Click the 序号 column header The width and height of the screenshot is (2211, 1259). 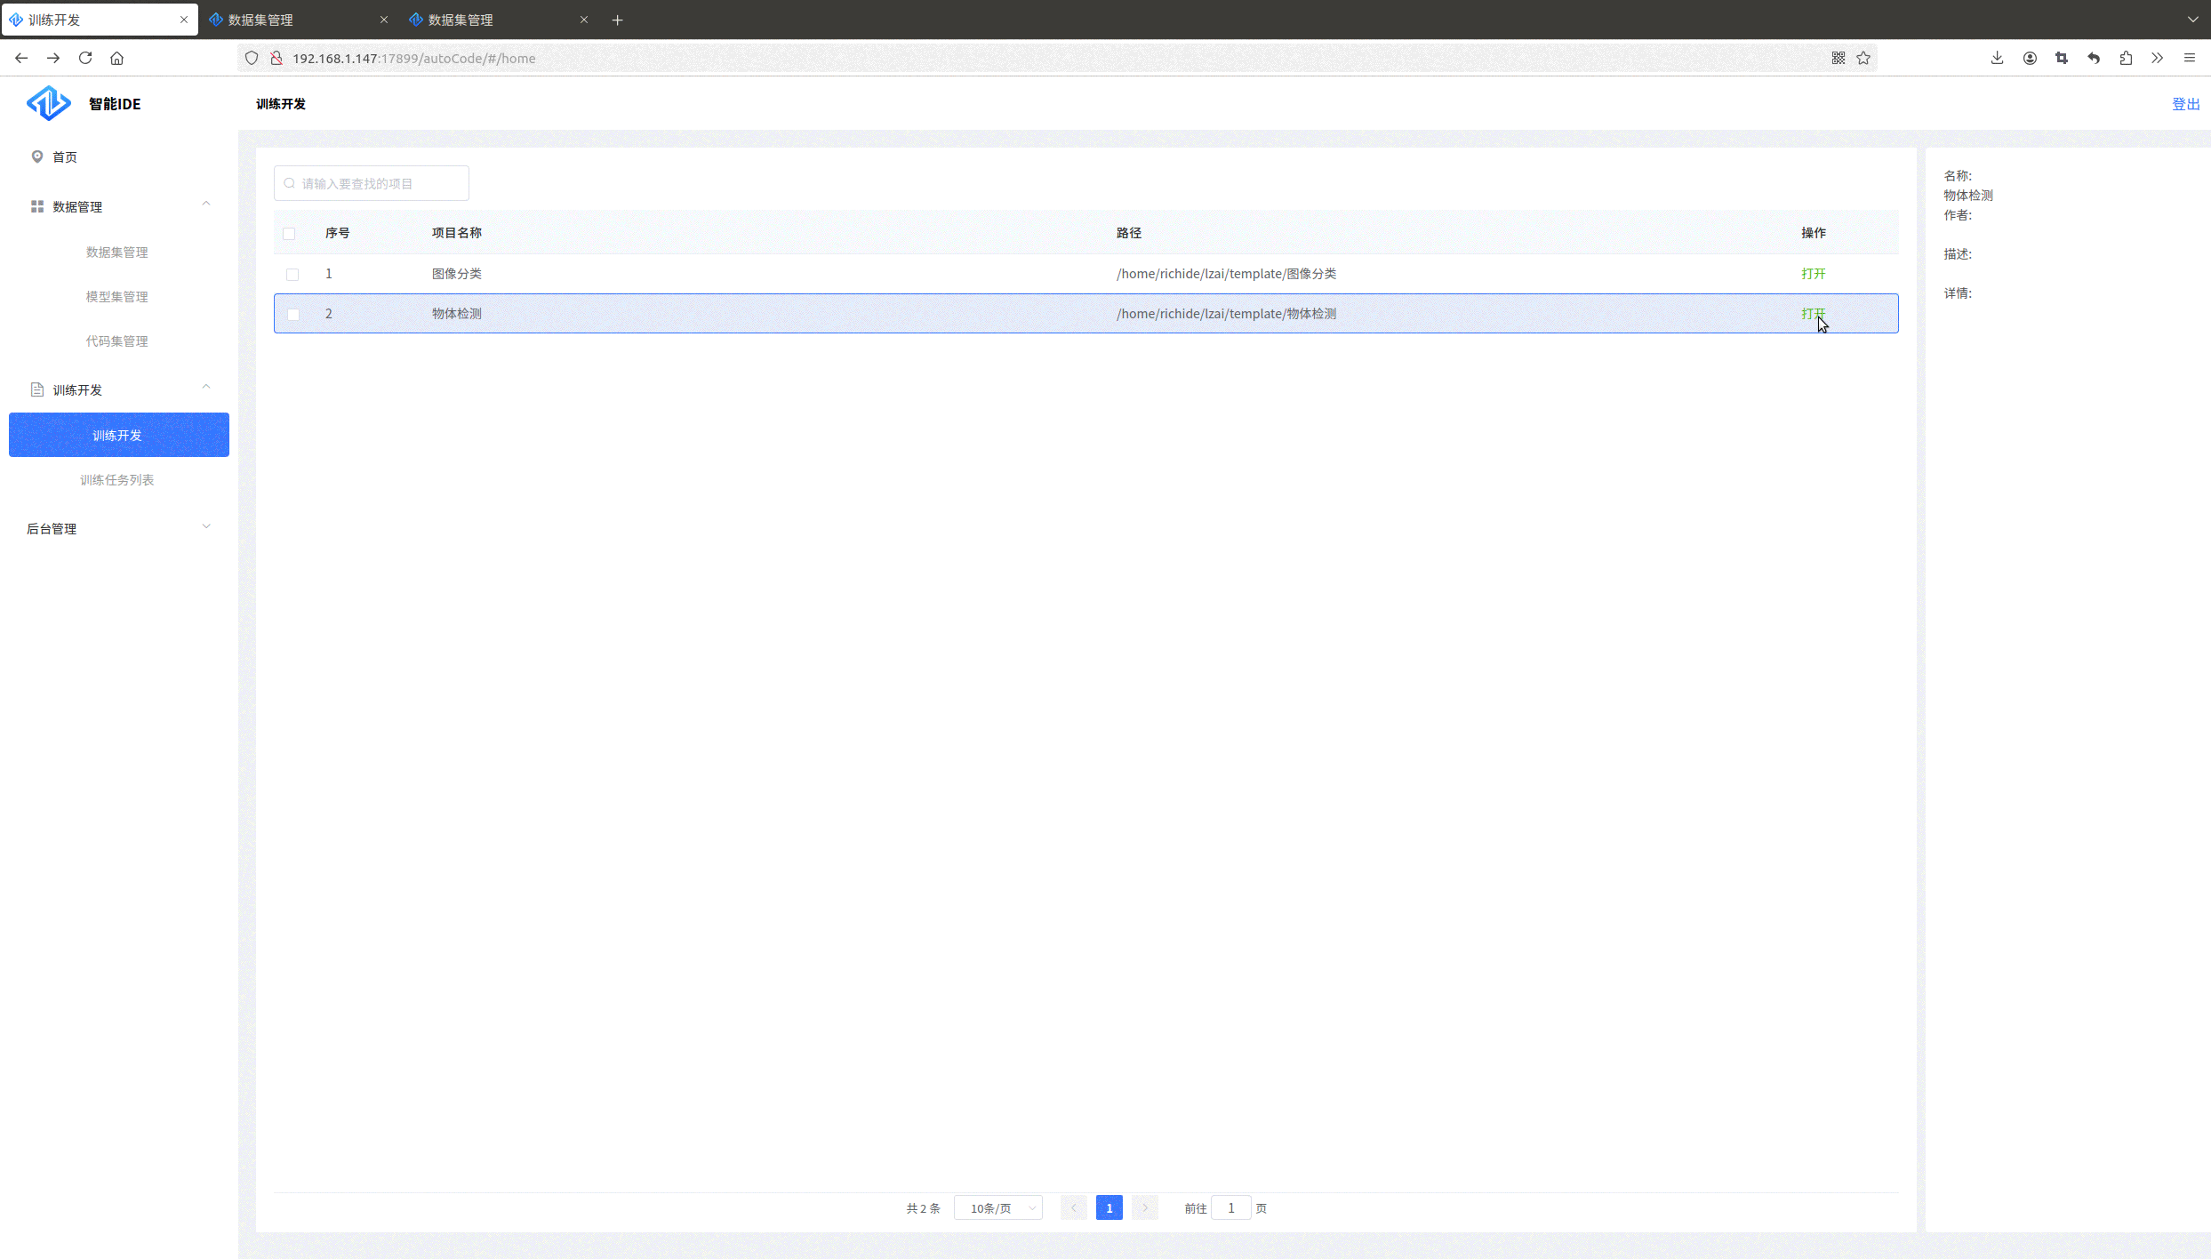click(338, 233)
